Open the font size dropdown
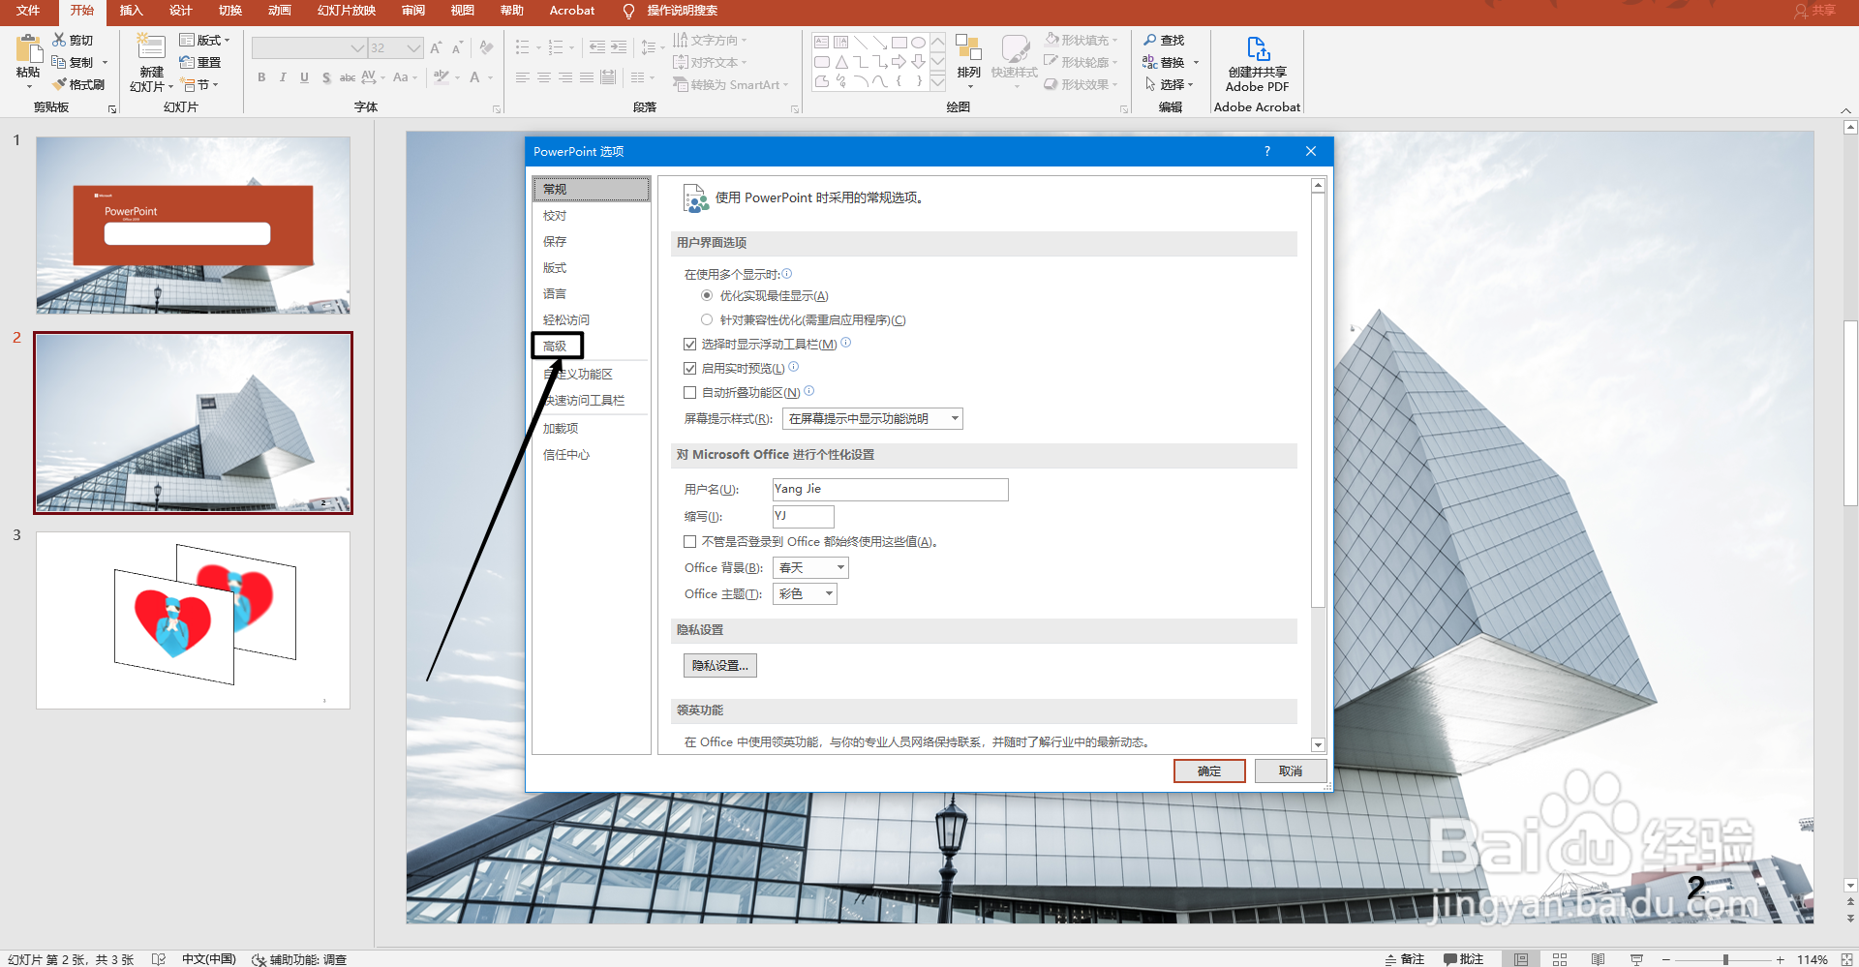 (414, 47)
